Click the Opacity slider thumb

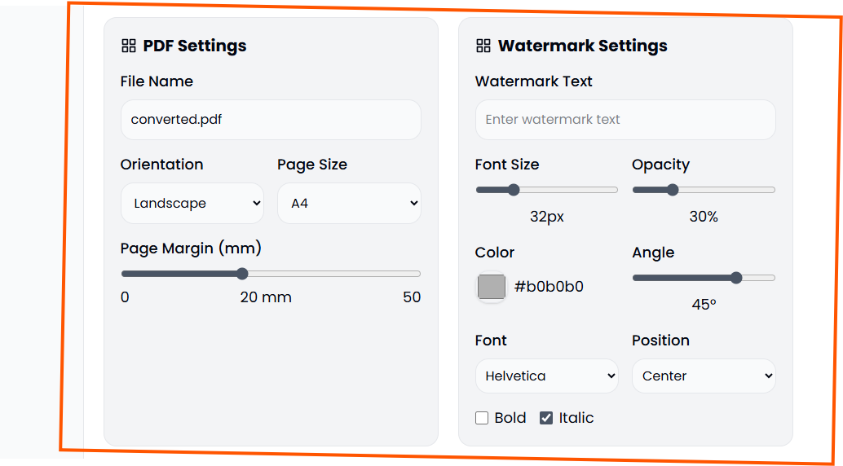pyautogui.click(x=673, y=190)
